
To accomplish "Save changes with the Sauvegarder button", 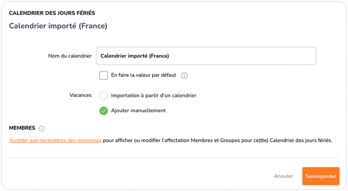I will click(321, 176).
